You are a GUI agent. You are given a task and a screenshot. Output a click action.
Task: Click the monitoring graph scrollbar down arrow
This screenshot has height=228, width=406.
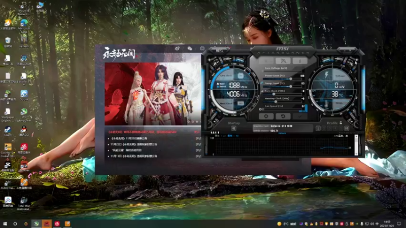356,154
